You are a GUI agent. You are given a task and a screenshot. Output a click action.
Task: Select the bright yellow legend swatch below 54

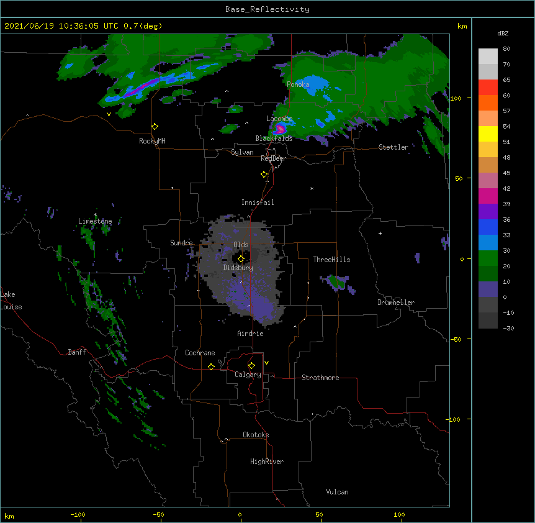click(488, 134)
